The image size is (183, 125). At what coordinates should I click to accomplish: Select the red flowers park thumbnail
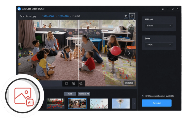click(x=55, y=104)
